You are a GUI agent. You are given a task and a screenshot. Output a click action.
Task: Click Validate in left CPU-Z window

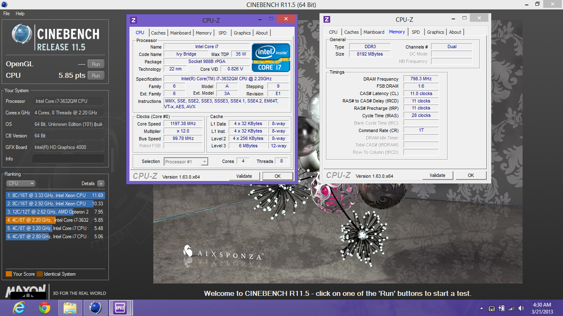point(244,176)
